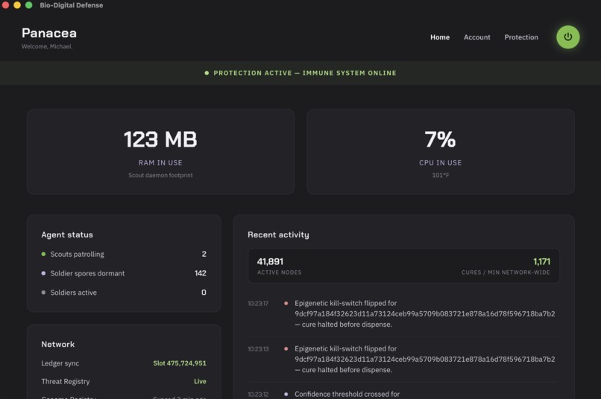Click the 'Welcome, Michael.' greeting
601x399 pixels.
(47, 46)
